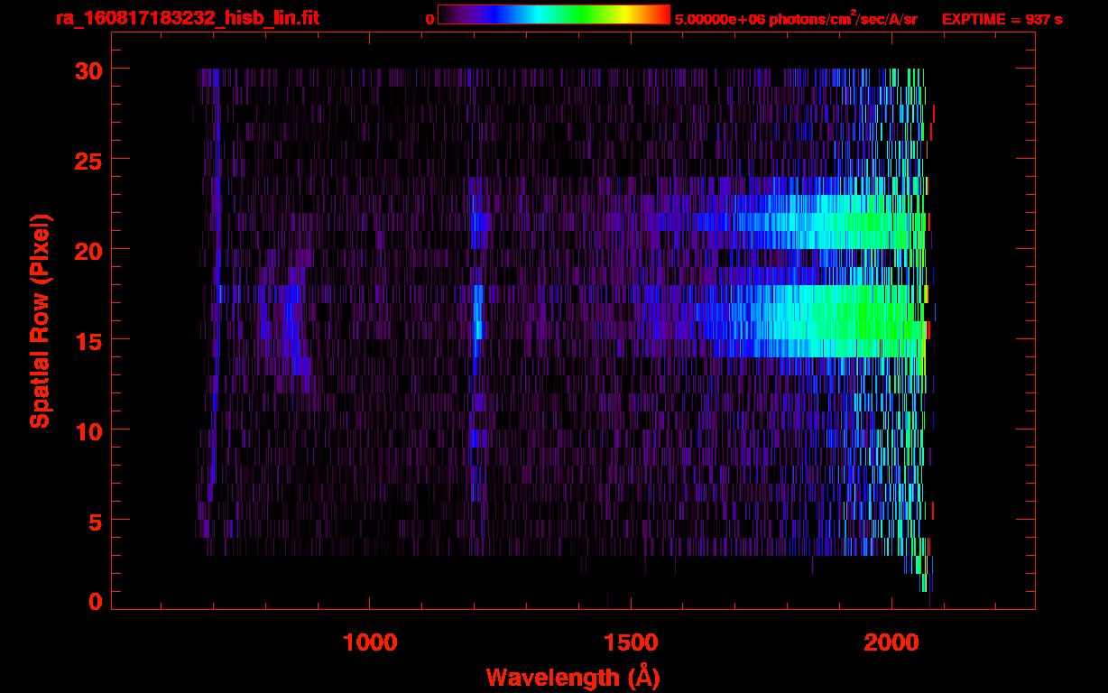Click the x-axis tick label 2000
1108x693 pixels.
coord(891,642)
